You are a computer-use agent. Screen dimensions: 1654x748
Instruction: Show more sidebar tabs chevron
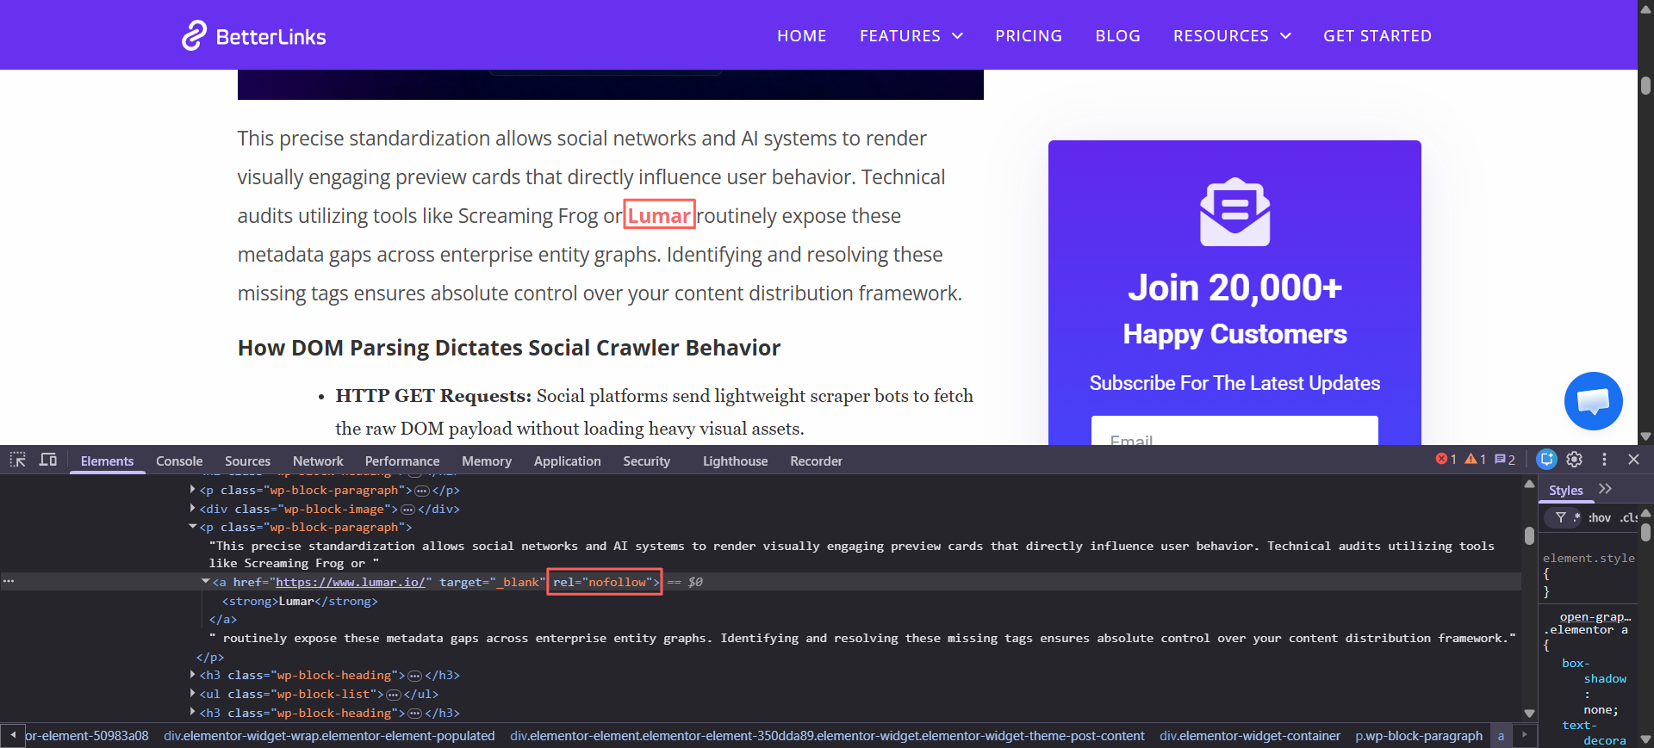click(x=1605, y=489)
